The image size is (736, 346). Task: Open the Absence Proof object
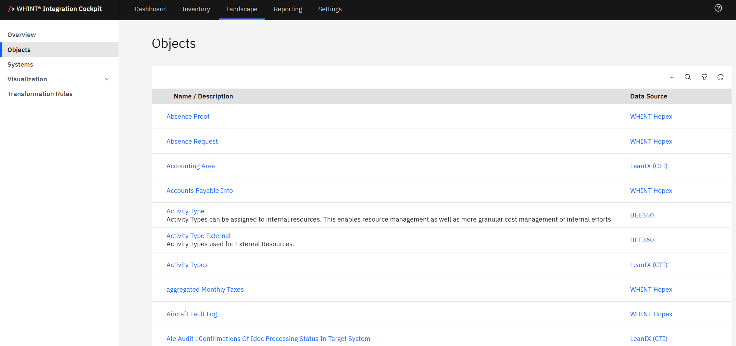[188, 117]
